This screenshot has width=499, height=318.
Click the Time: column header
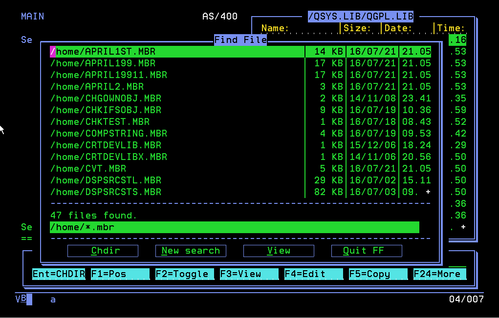[x=451, y=28]
